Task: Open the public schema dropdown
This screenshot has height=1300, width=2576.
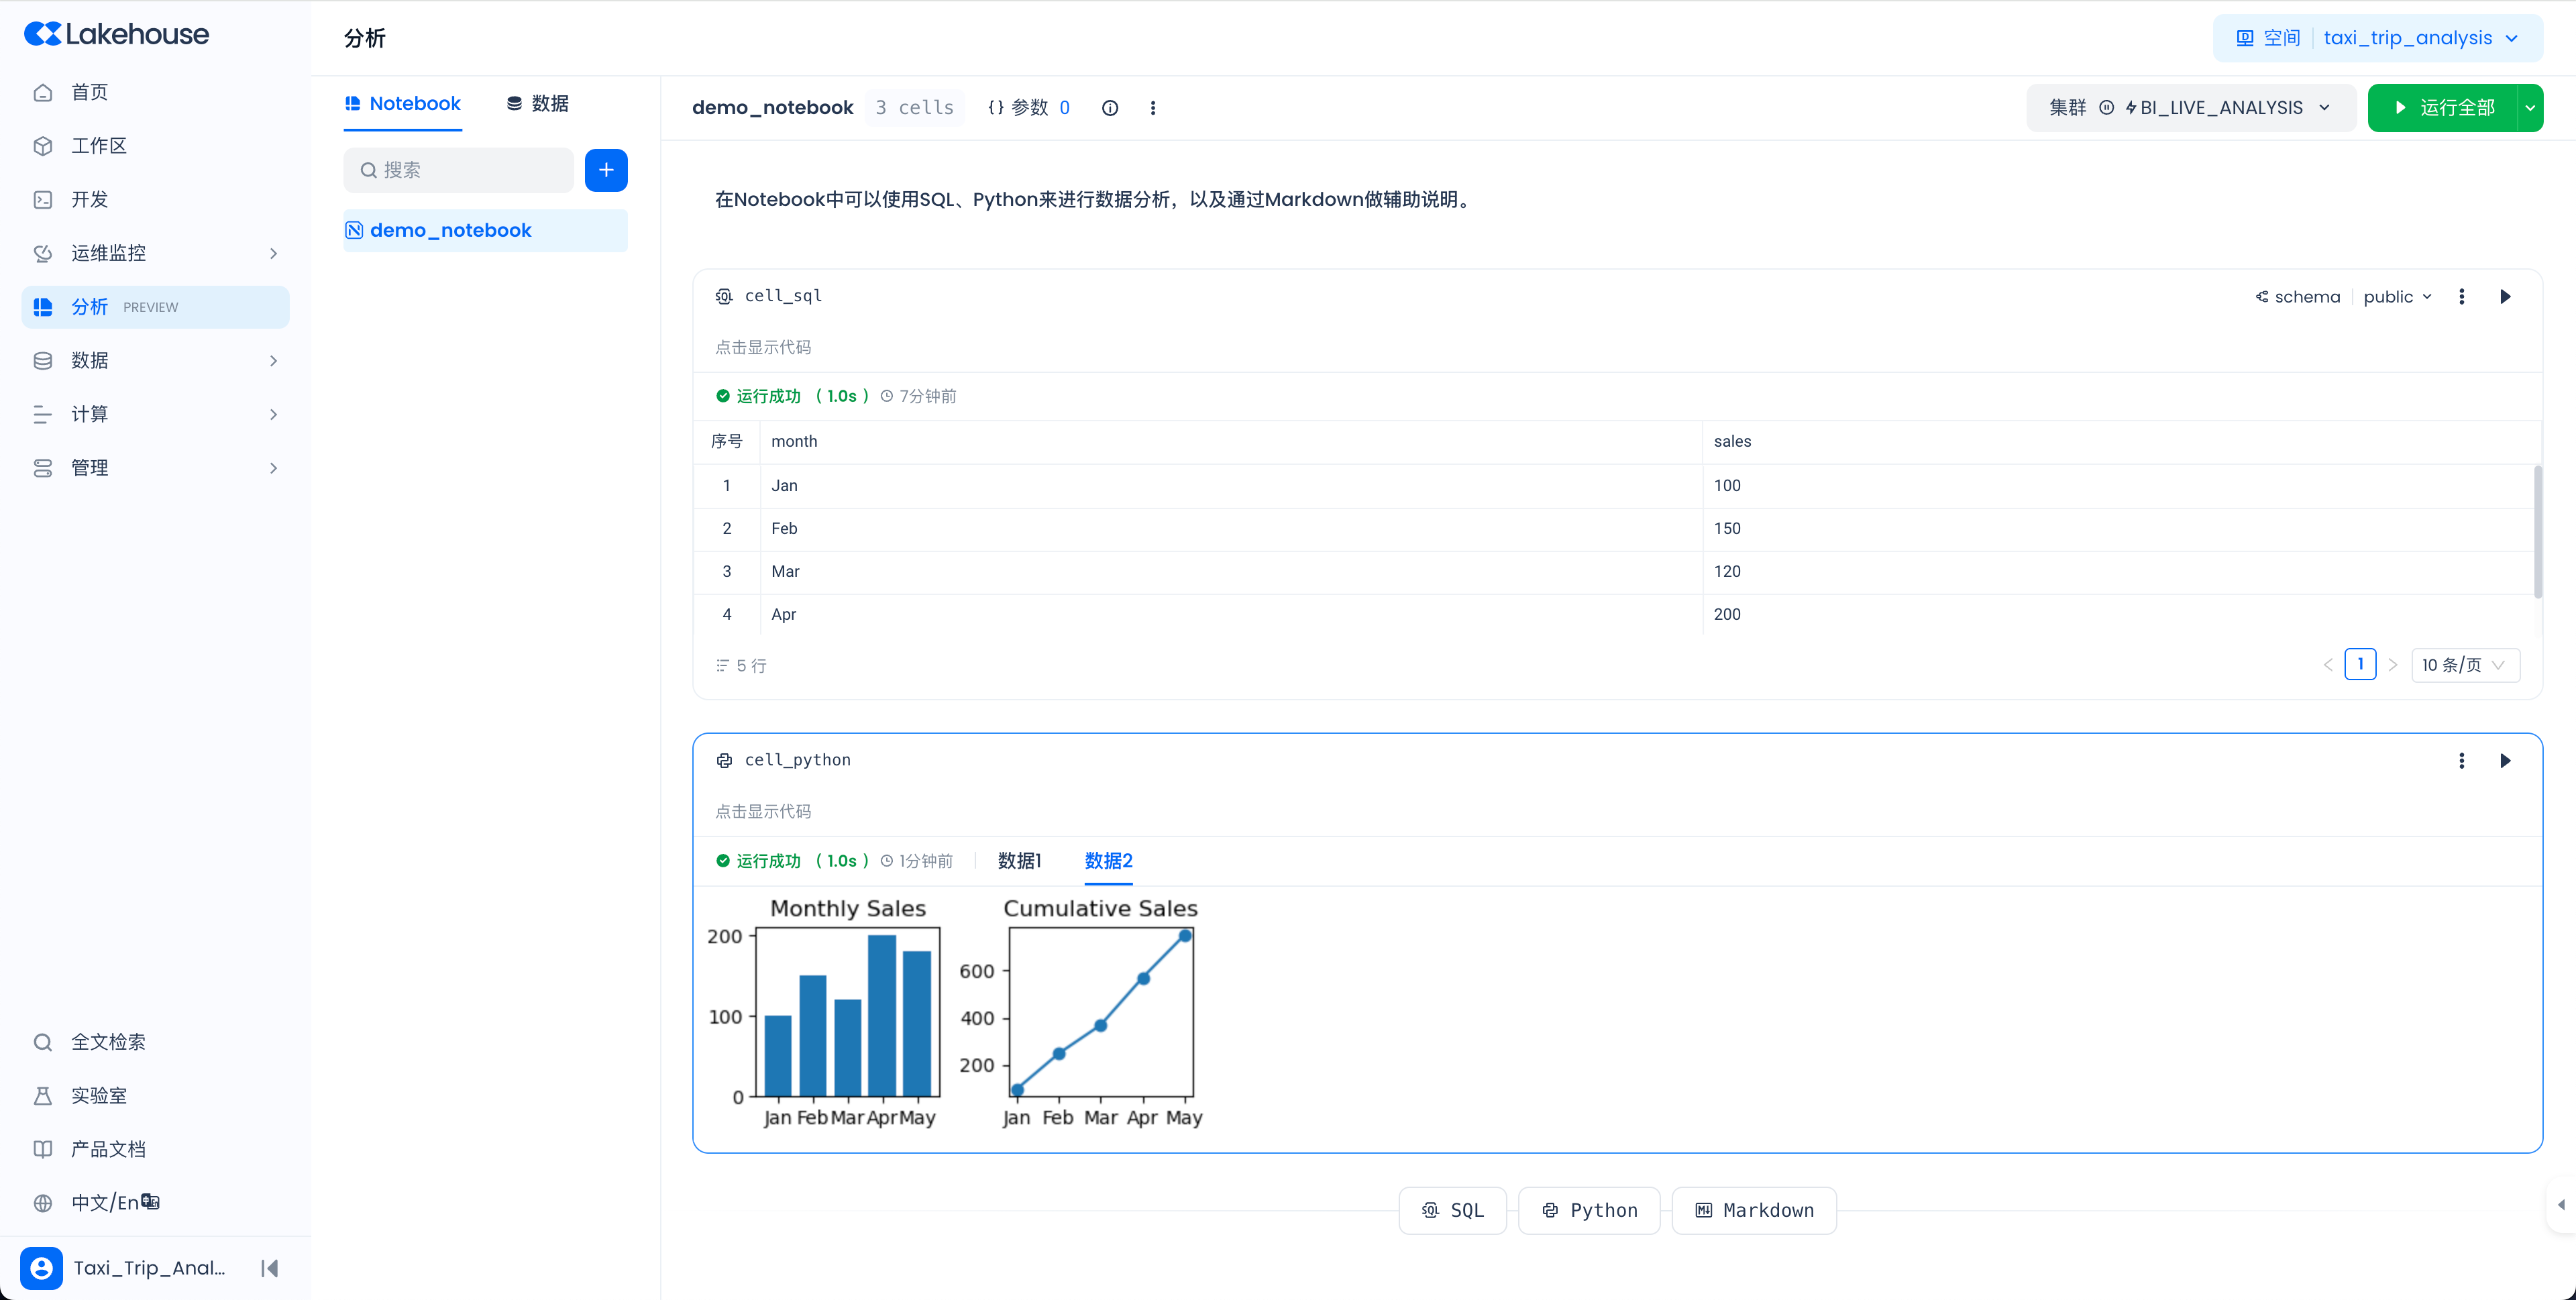Action: tap(2397, 297)
